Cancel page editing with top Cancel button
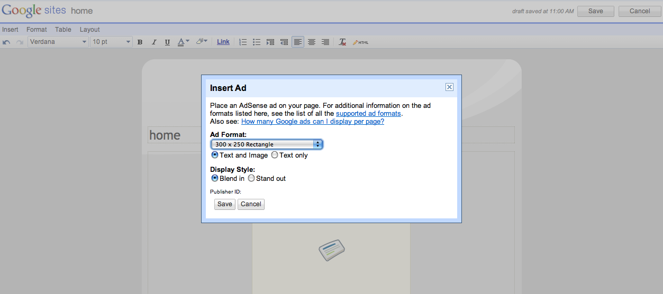This screenshot has width=663, height=294. 640,11
